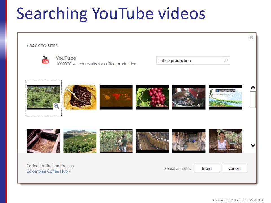Preview video with zoom magnifier icon
The image size is (271, 203).
pyautogui.click(x=56, y=106)
